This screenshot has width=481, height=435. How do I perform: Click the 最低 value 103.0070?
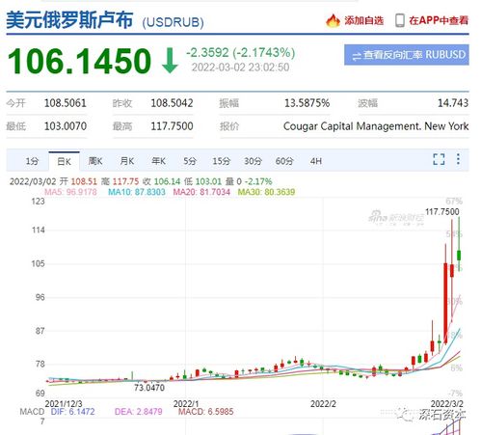point(66,126)
